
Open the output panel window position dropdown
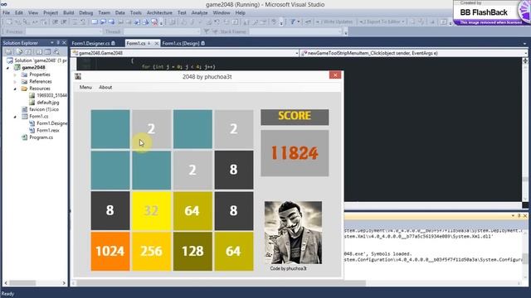click(513, 215)
